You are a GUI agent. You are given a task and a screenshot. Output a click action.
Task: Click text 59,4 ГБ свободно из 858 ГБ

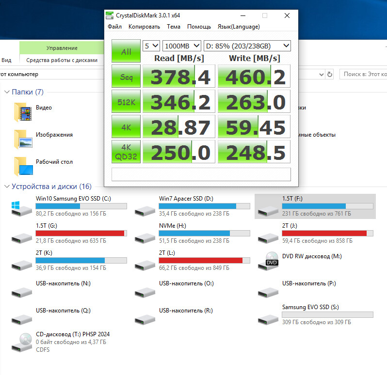(x=317, y=241)
